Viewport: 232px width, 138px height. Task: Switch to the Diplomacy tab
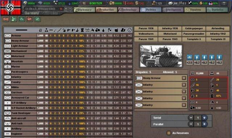point(84,10)
